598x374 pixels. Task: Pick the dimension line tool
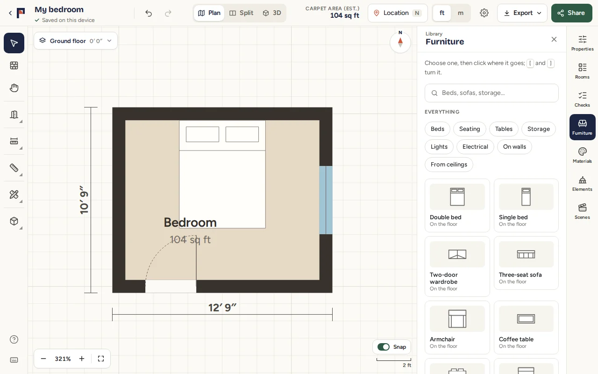[14, 141]
